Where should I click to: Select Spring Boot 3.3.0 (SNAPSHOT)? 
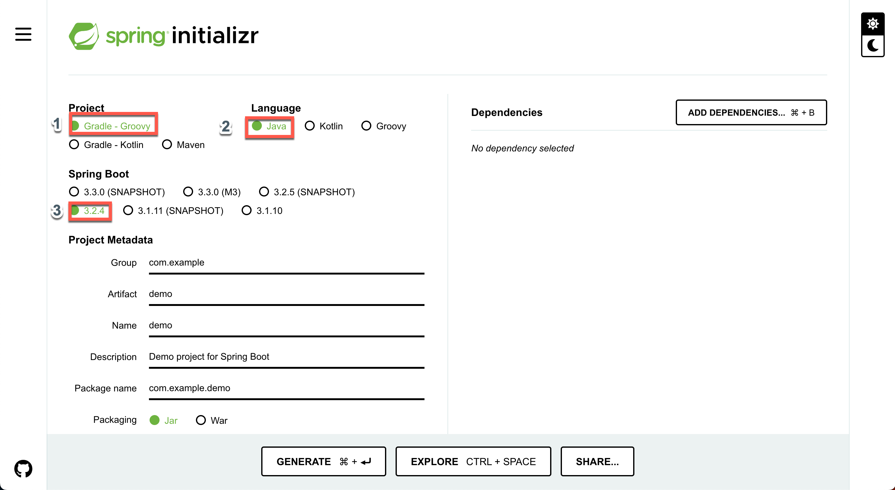(117, 192)
